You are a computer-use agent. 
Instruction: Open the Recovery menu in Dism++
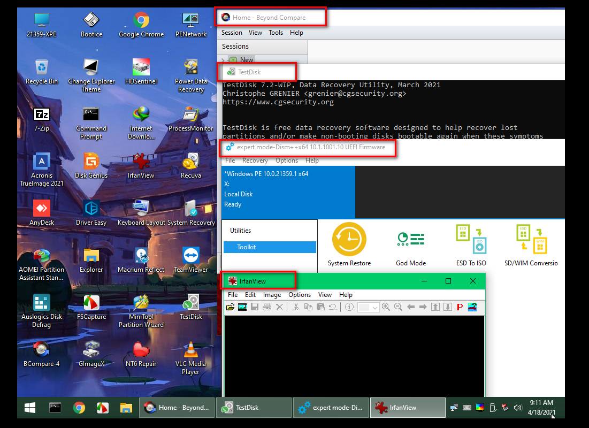255,160
